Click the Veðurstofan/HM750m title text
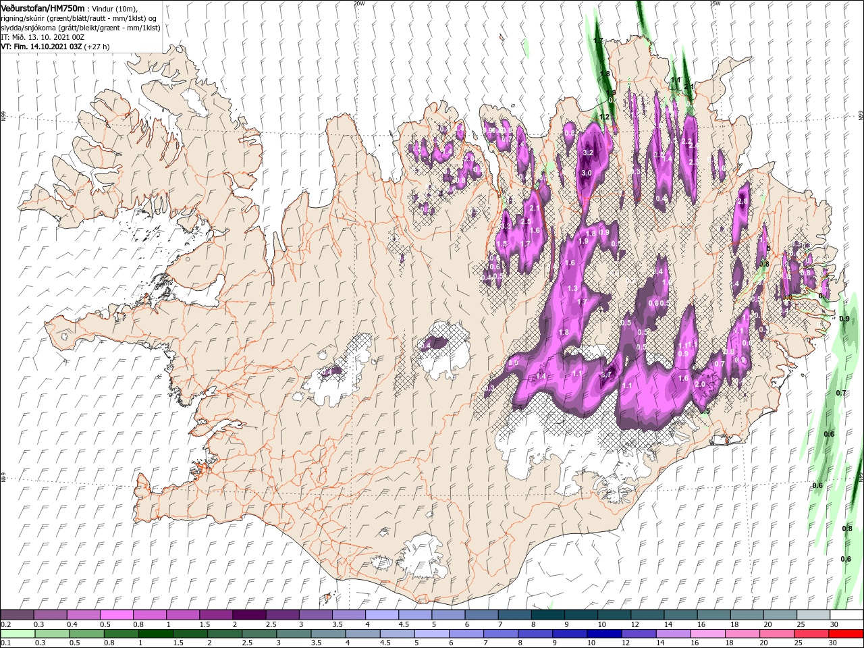The width and height of the screenshot is (864, 648). click(x=43, y=7)
